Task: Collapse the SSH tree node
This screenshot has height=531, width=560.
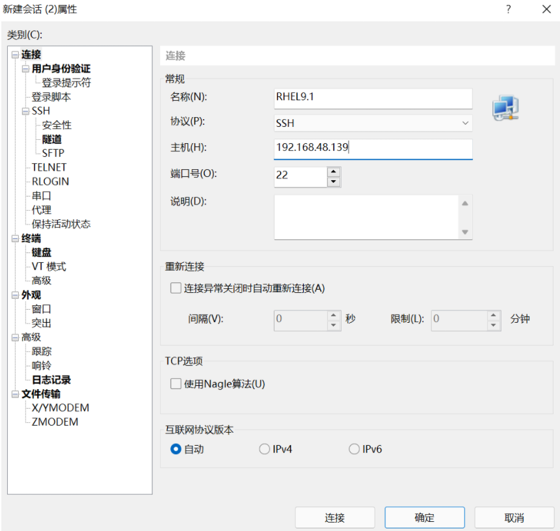Action: tap(25, 111)
